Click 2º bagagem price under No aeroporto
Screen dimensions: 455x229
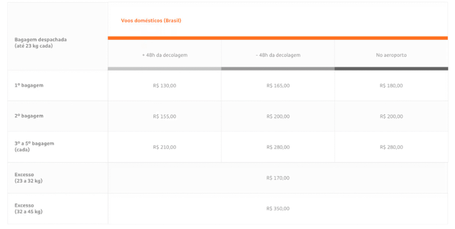click(391, 117)
